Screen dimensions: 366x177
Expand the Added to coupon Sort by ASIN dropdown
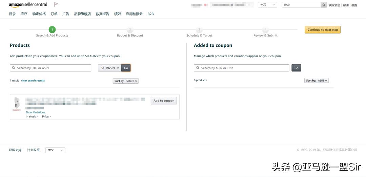(317, 81)
